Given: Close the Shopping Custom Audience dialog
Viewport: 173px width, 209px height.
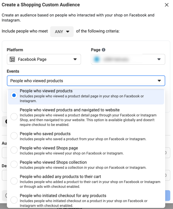Looking at the screenshot, I should pos(167,5).
